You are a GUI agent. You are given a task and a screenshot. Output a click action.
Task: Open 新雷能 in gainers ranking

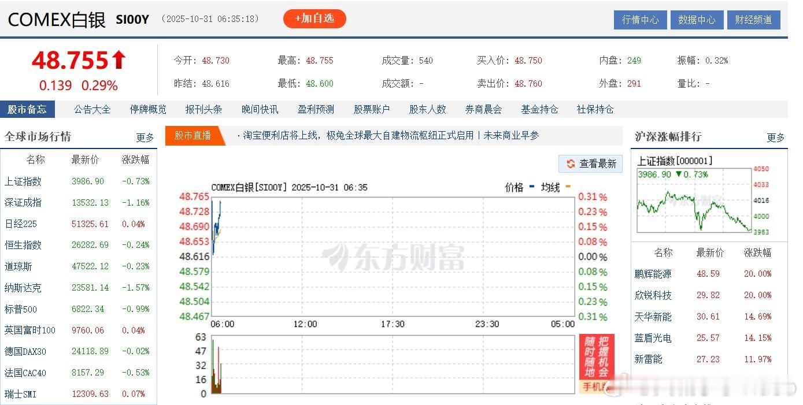(648, 359)
